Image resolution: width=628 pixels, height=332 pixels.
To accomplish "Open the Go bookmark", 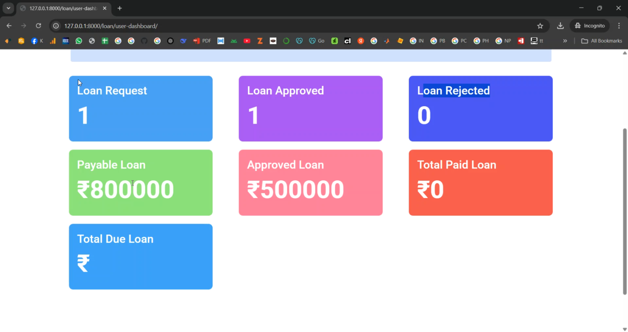I will (x=317, y=41).
